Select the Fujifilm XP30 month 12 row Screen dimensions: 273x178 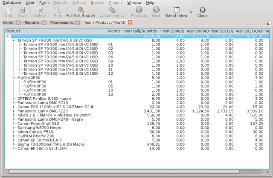pyautogui.click(x=137, y=94)
